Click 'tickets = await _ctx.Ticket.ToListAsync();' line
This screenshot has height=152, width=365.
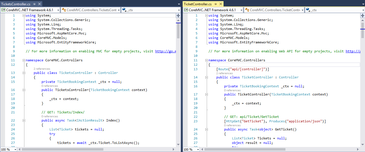pyautogui.click(x=98, y=143)
